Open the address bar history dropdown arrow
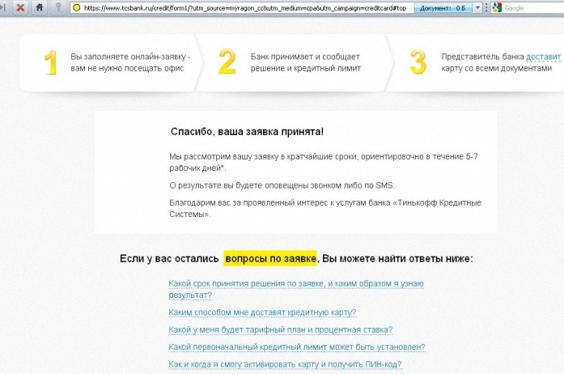564x374 pixels. (x=477, y=7)
